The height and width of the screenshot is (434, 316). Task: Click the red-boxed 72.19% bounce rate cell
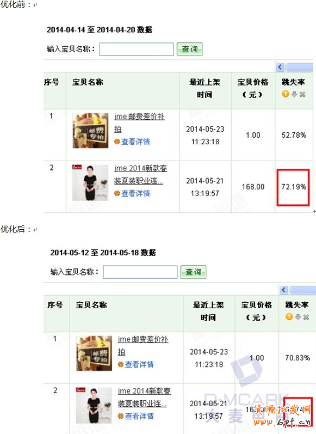click(293, 187)
